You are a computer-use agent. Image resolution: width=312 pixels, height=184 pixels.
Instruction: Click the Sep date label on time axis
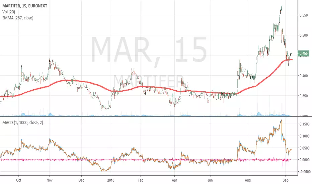coord(286,180)
